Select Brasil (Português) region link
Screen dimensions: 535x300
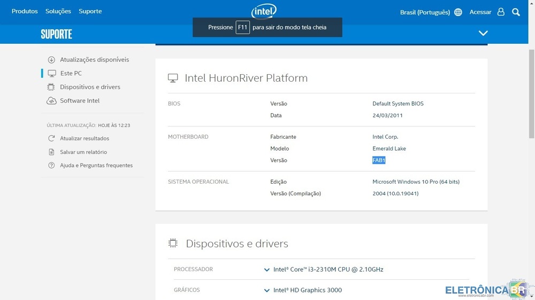(425, 12)
